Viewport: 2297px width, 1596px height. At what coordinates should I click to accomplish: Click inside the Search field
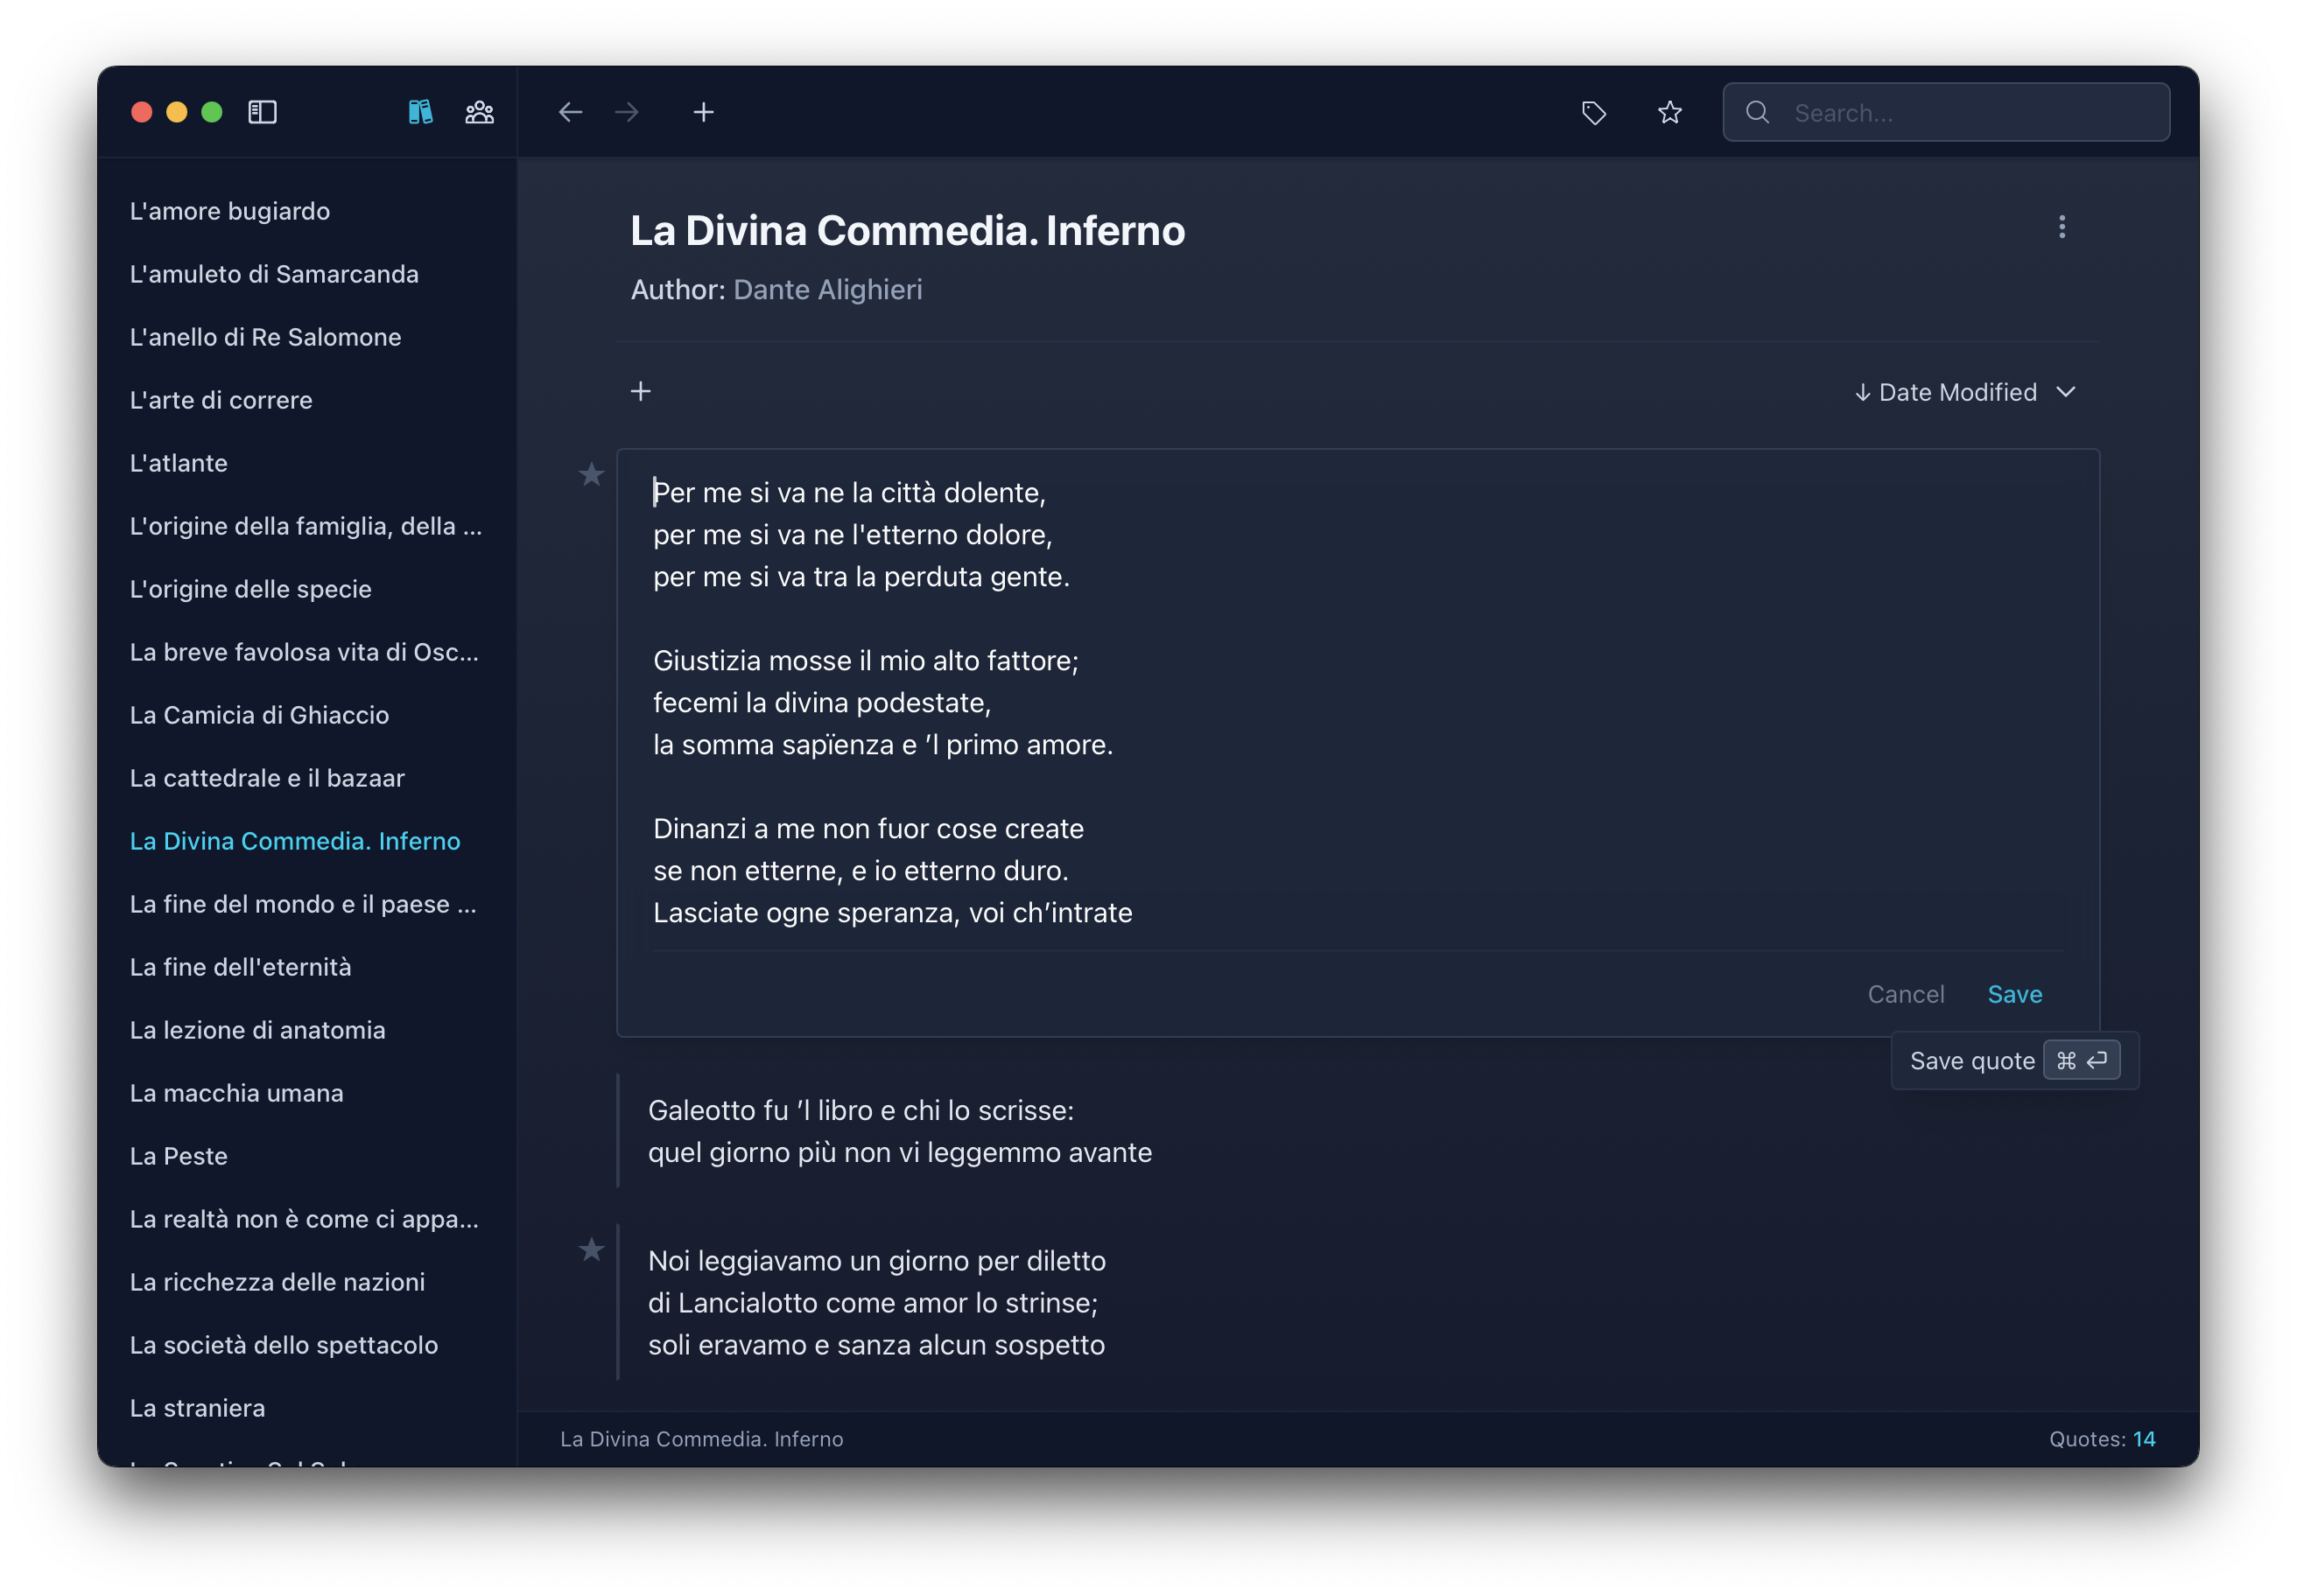[1945, 112]
